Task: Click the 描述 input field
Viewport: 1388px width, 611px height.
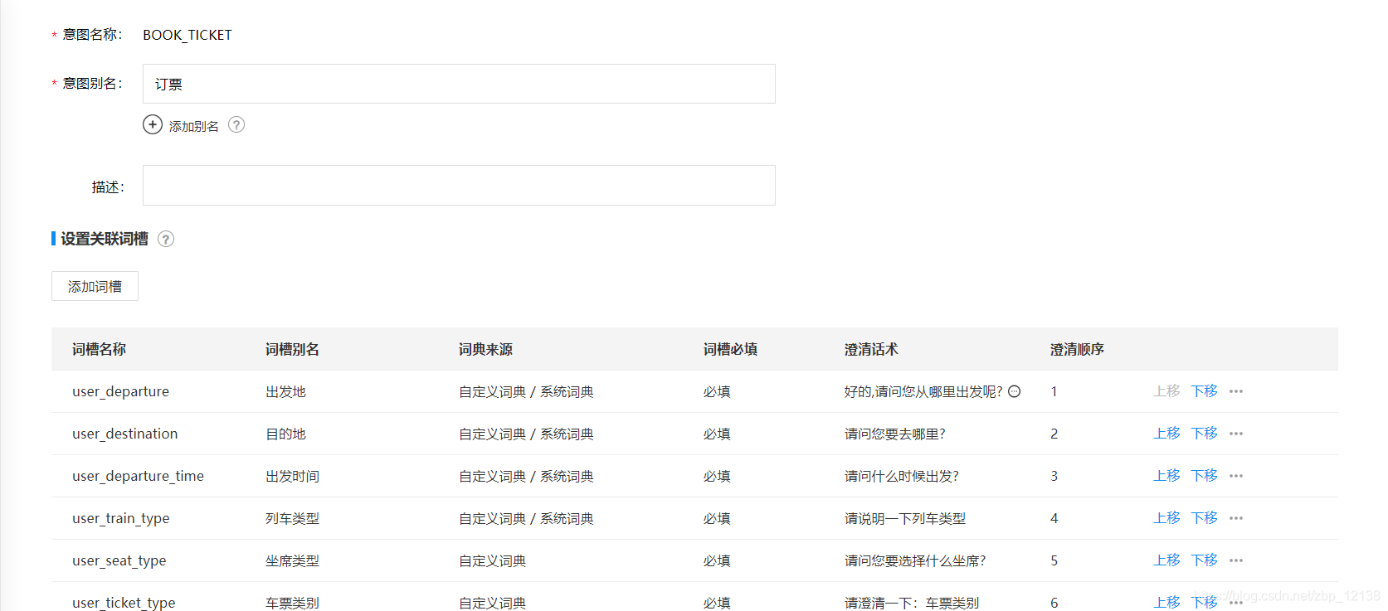Action: 459,185
